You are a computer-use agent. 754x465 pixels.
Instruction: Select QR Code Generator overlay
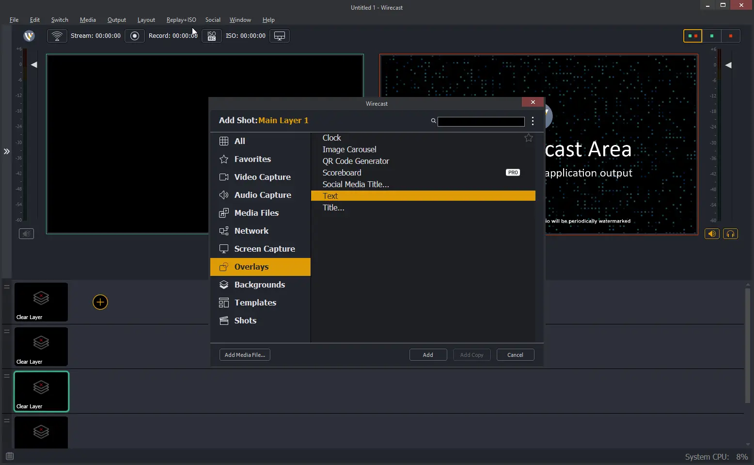[x=423, y=161]
